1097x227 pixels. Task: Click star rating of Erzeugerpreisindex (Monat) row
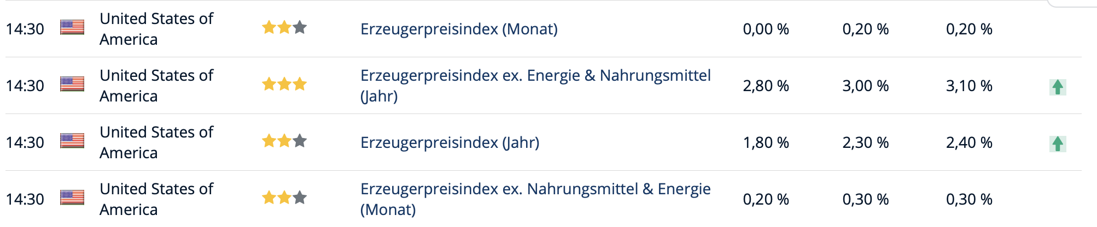284,27
